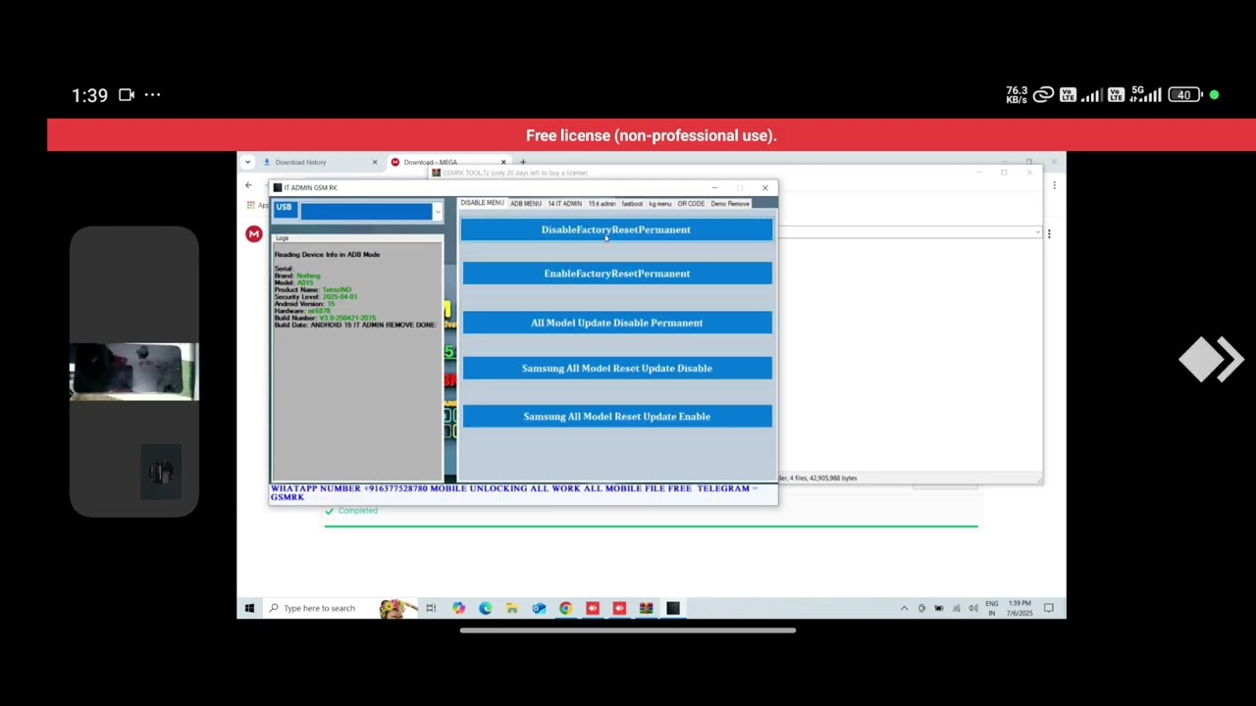Click the camera recording icon beside 1:39

[127, 95]
